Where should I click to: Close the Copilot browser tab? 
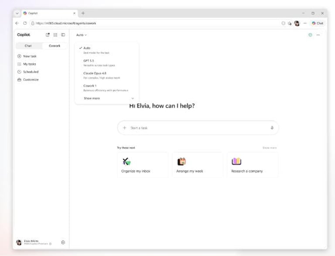[x=74, y=13]
